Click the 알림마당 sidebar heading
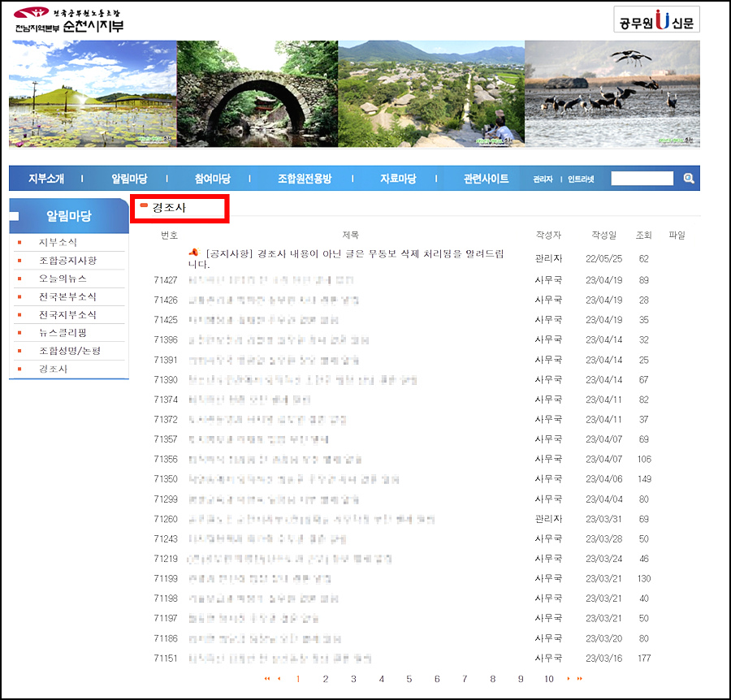This screenshot has height=700, width=731. (68, 216)
